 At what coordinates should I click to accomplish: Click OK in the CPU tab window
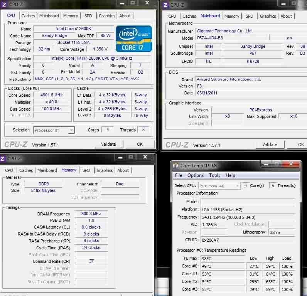(140, 144)
